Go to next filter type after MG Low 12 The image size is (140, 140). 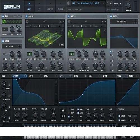tap(137, 22)
